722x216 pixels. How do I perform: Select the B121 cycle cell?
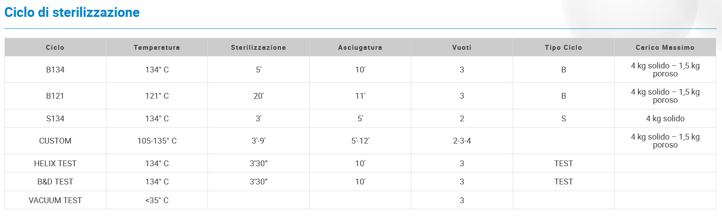pos(55,96)
